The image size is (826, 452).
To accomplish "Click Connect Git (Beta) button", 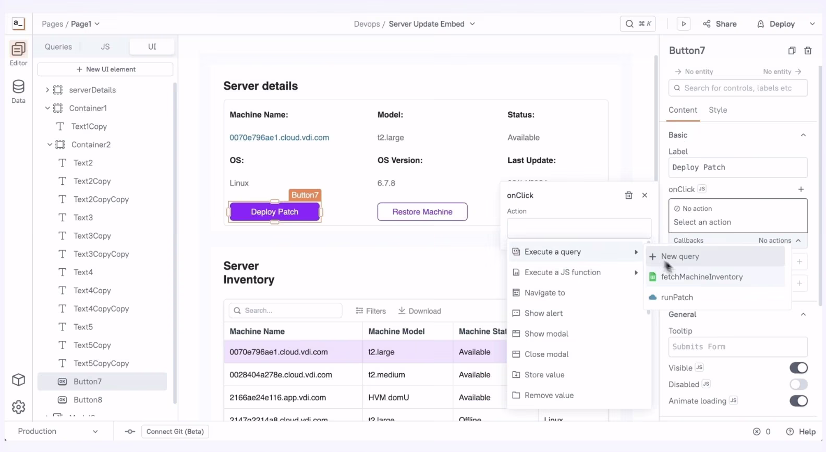I will (175, 432).
